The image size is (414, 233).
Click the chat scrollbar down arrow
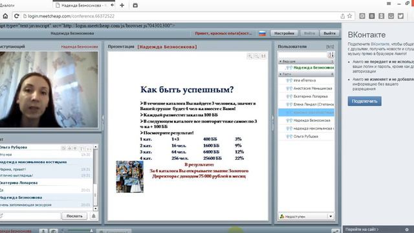click(x=96, y=208)
